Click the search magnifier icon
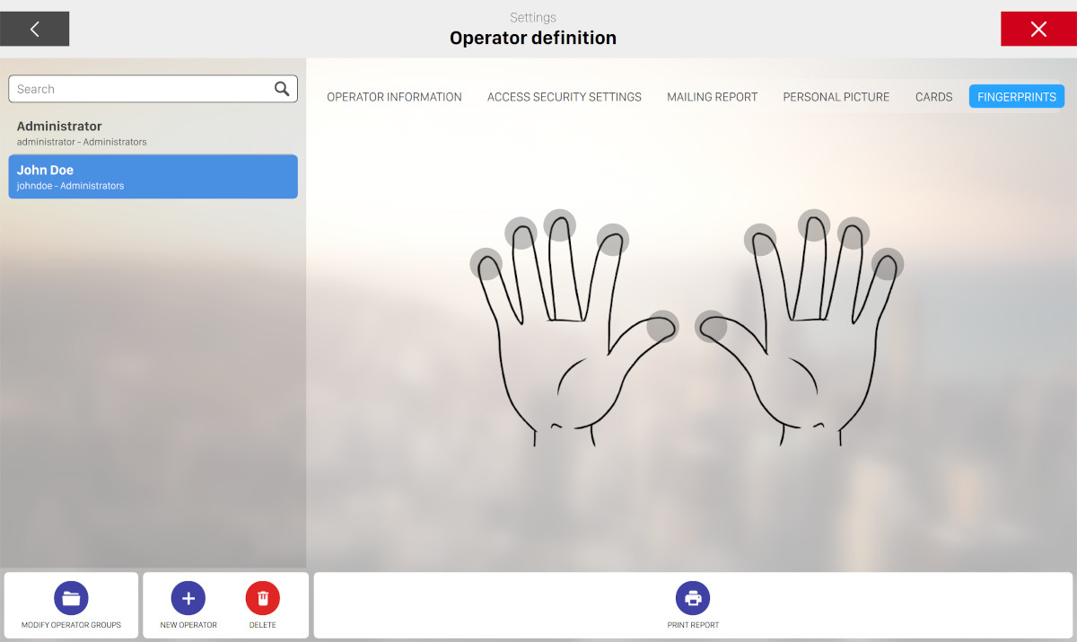The image size is (1077, 642). (282, 89)
